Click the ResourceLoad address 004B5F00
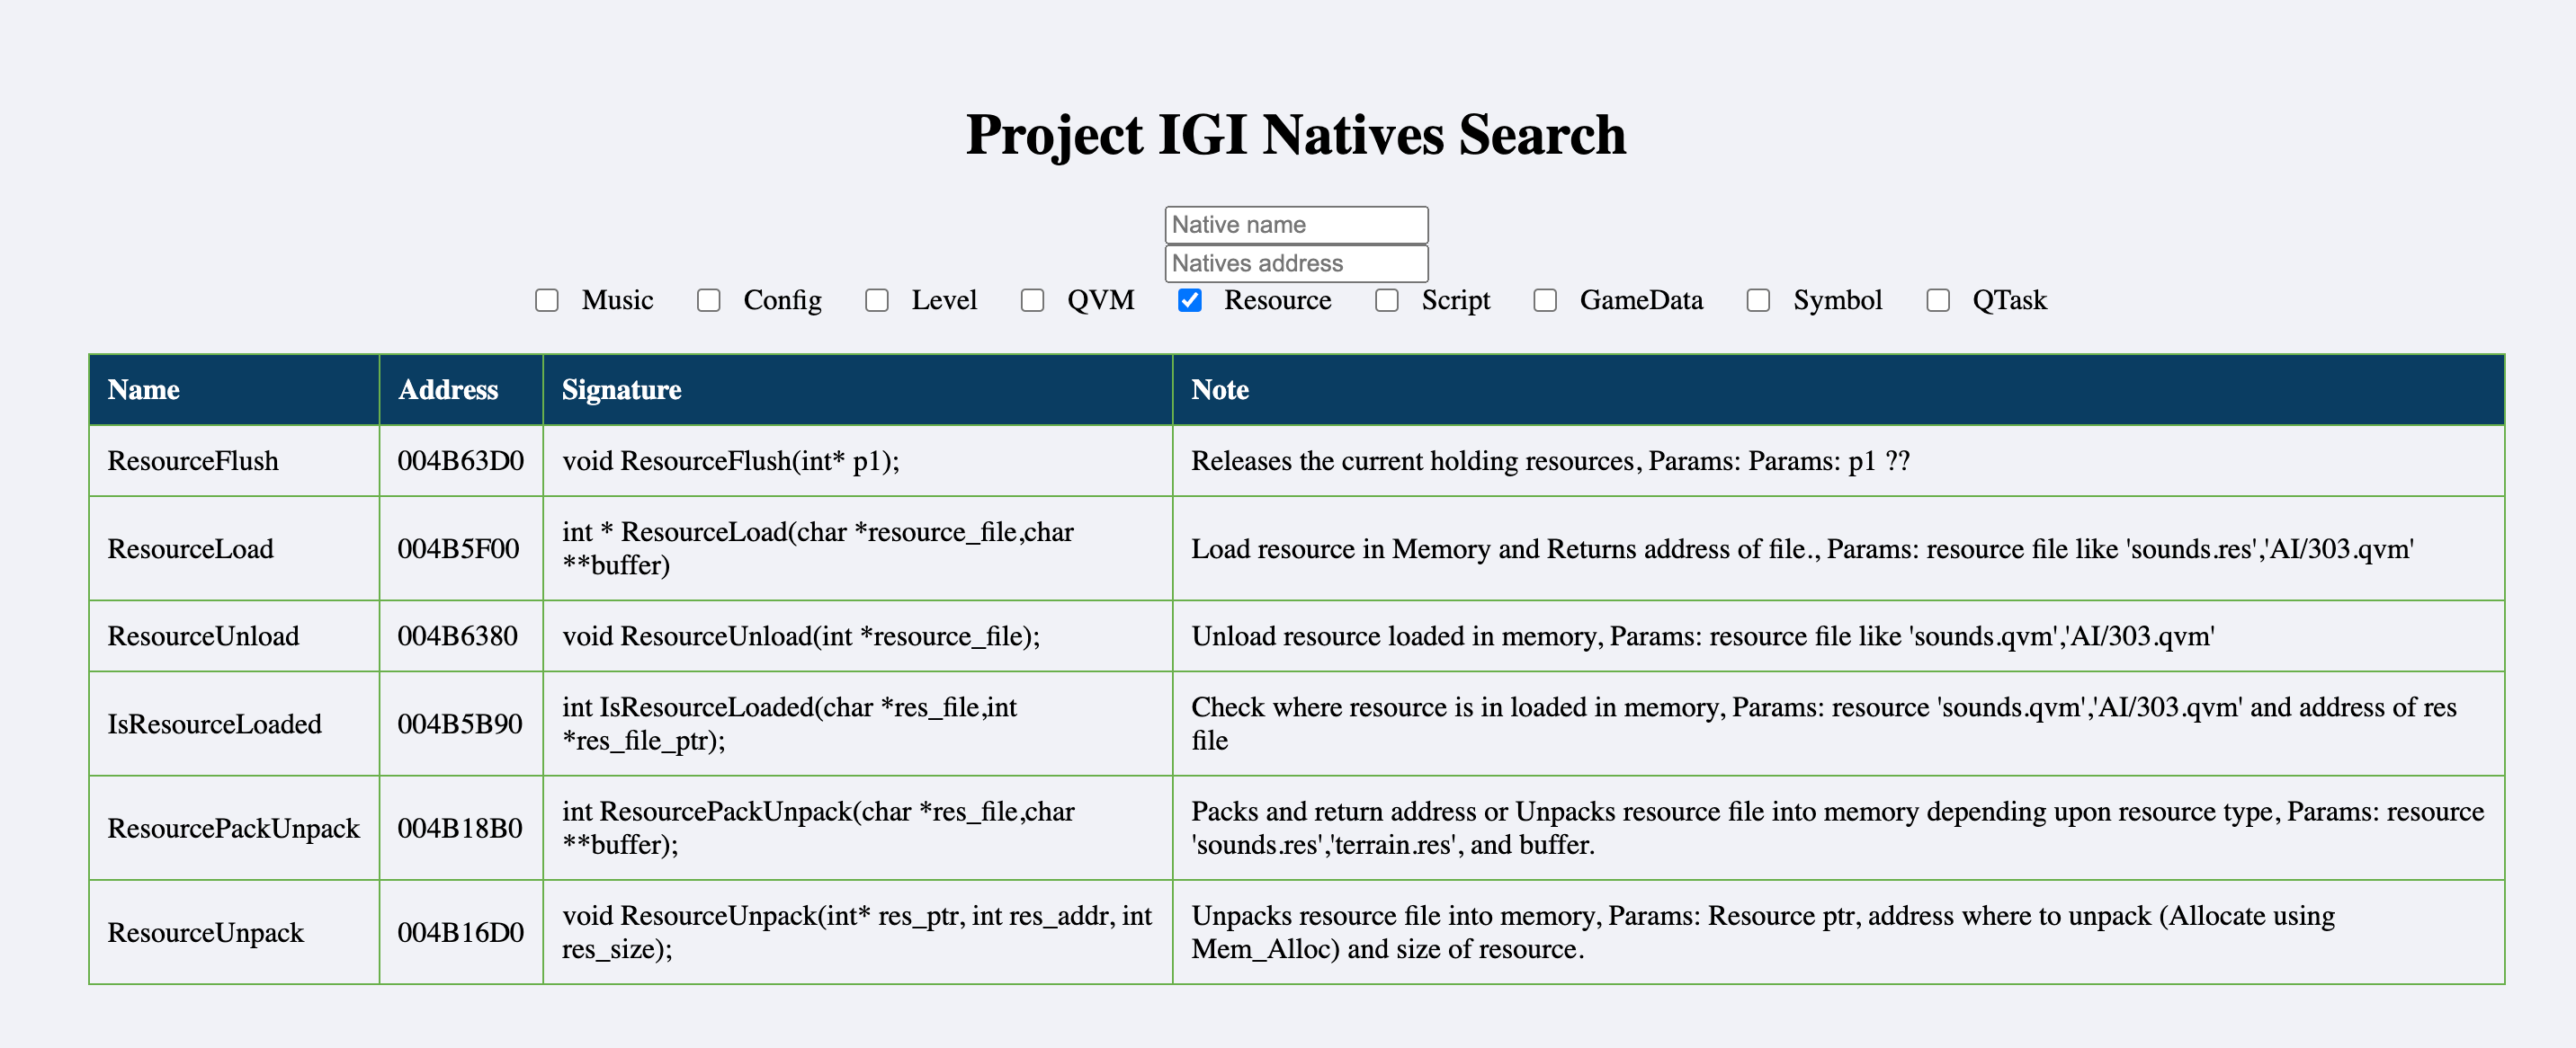 pos(458,548)
